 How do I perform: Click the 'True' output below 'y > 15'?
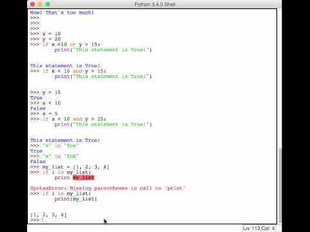36,98
